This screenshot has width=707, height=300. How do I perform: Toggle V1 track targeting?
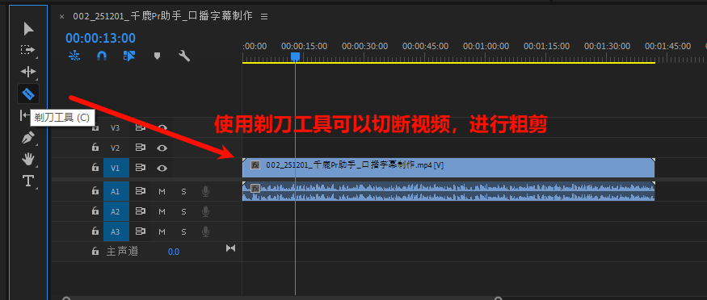(x=116, y=168)
